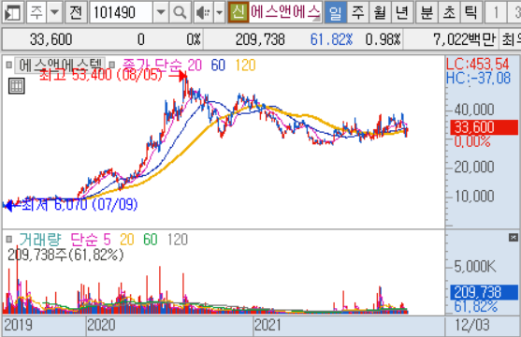The width and height of the screenshot is (521, 337).
Task: Click the 거래량 volume indicator label
Action: 40,240
